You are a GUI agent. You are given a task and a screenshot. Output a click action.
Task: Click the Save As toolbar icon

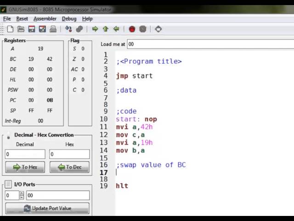click(x=42, y=29)
